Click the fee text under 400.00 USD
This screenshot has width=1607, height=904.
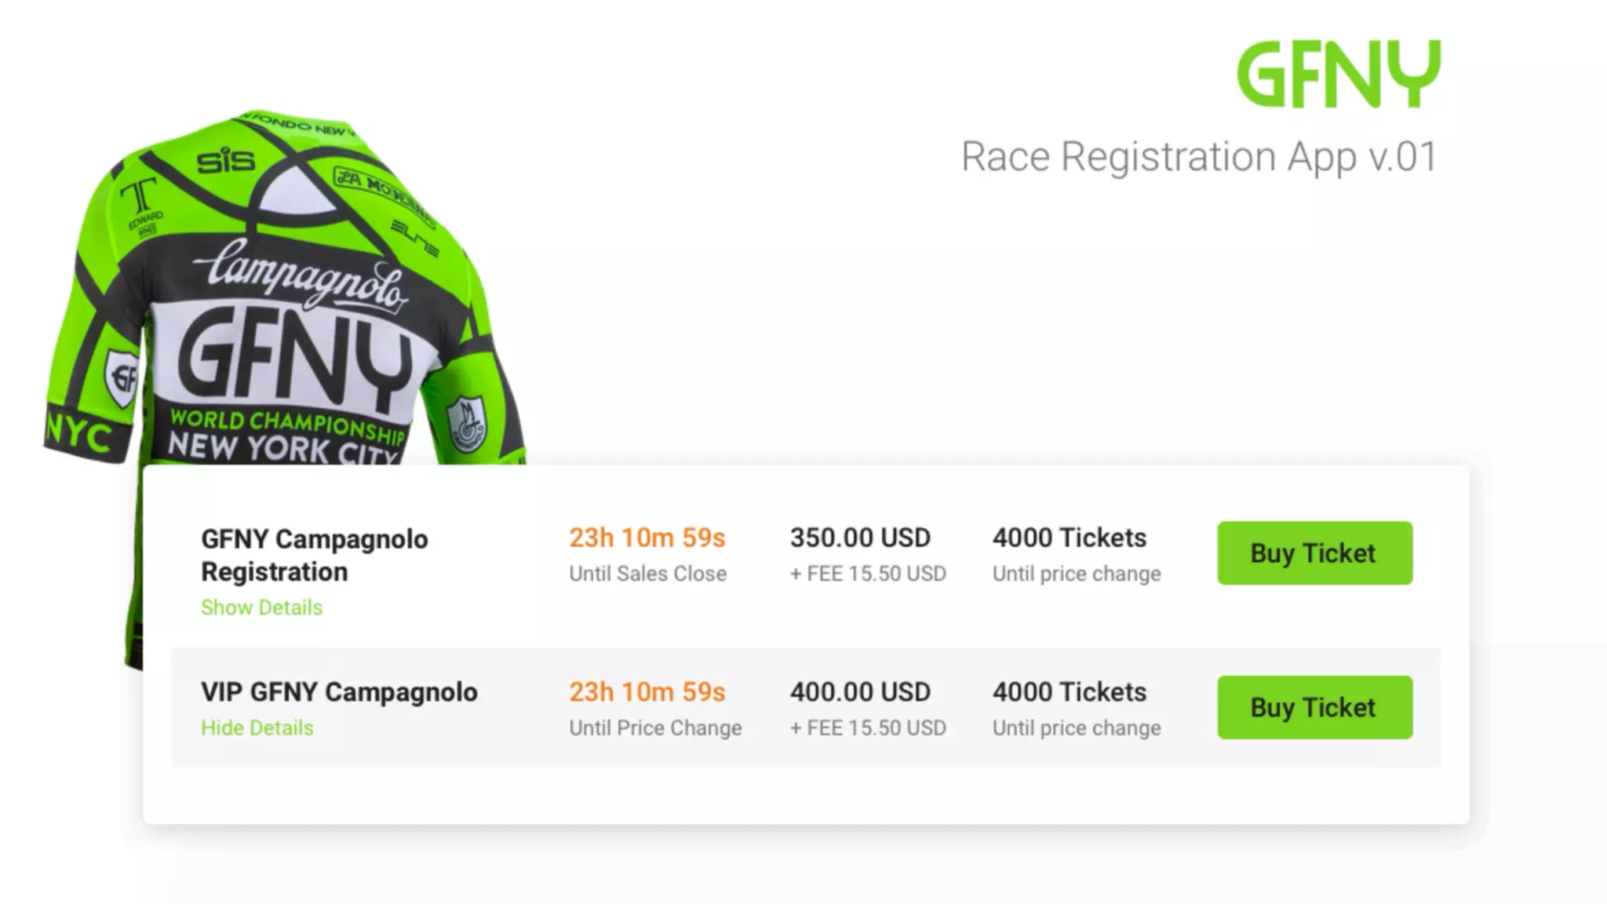tap(868, 727)
